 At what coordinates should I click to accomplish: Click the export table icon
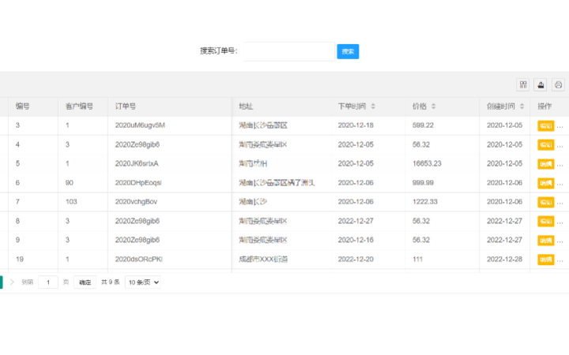point(541,85)
